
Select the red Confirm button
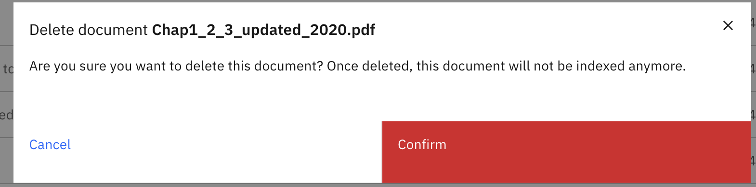566,152
